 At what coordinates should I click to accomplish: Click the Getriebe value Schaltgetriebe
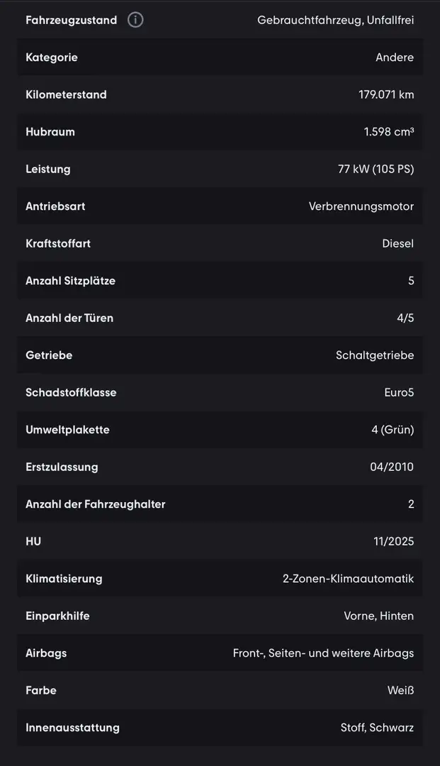(x=375, y=355)
